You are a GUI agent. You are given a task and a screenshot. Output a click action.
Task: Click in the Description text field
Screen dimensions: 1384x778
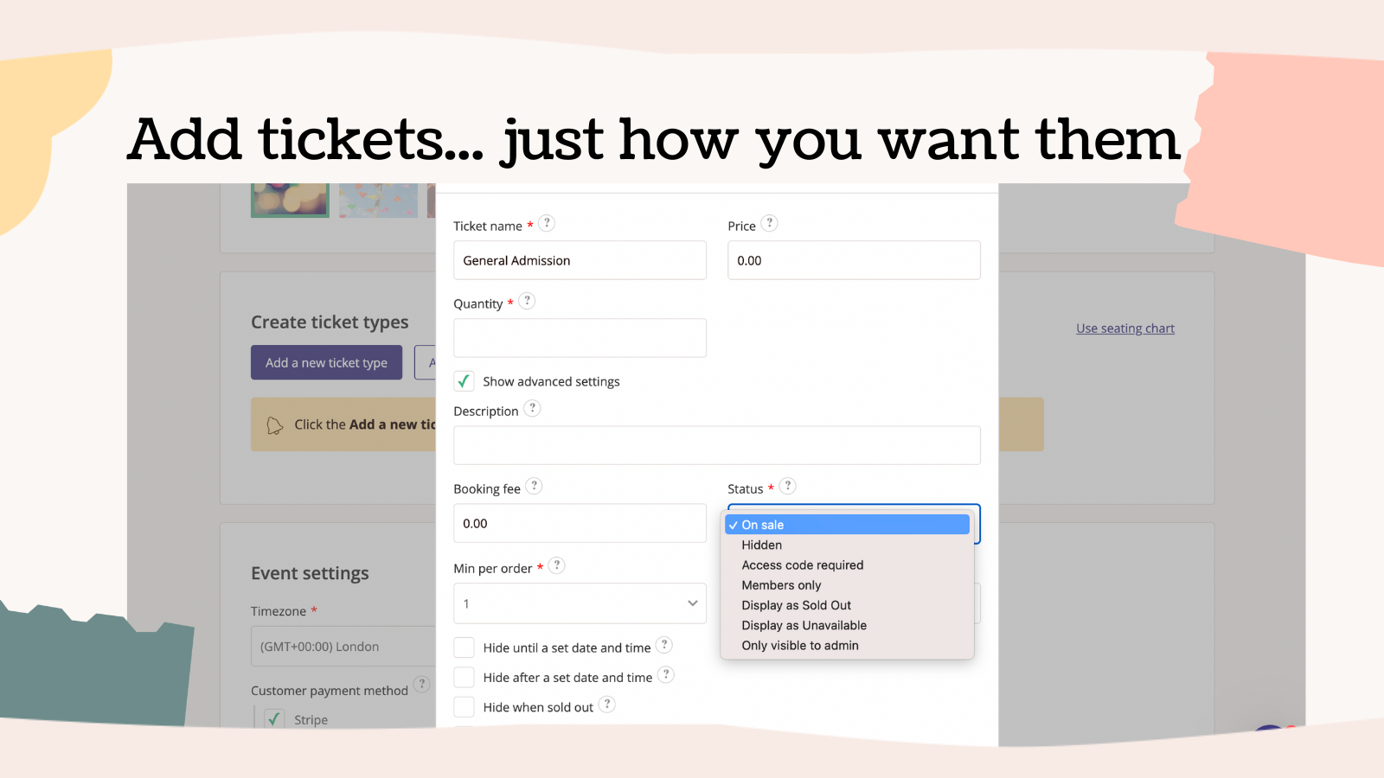(x=716, y=444)
